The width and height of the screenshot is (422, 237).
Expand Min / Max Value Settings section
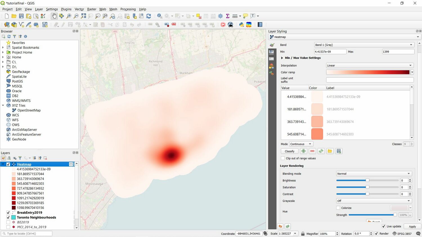pos(282,58)
